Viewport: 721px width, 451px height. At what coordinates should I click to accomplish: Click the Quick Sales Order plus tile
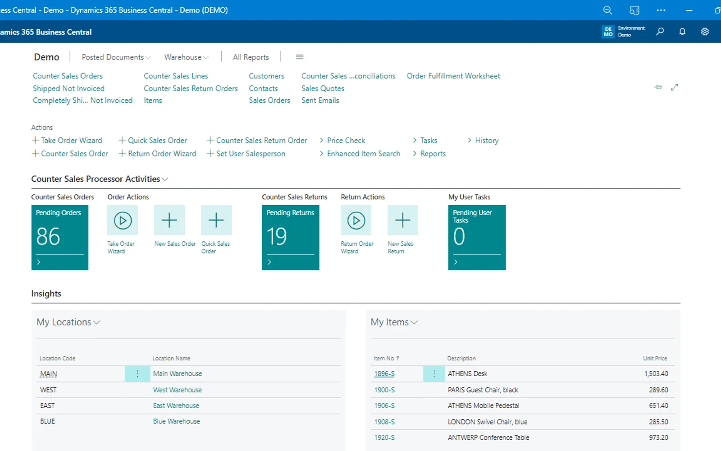coord(216,220)
